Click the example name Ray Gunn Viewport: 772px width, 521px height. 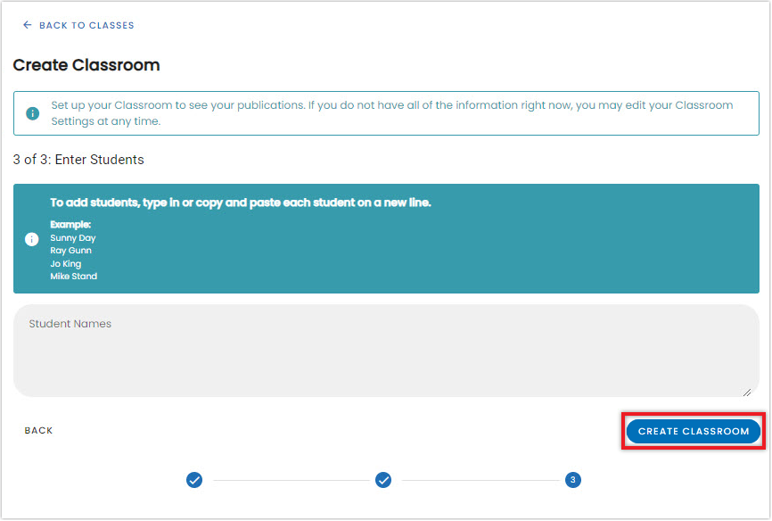click(71, 251)
